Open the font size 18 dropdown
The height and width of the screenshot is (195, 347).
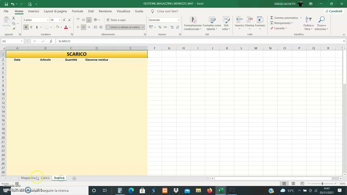pyautogui.click(x=59, y=20)
